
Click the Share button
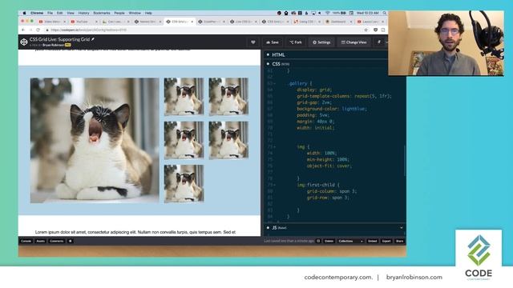coord(399,241)
